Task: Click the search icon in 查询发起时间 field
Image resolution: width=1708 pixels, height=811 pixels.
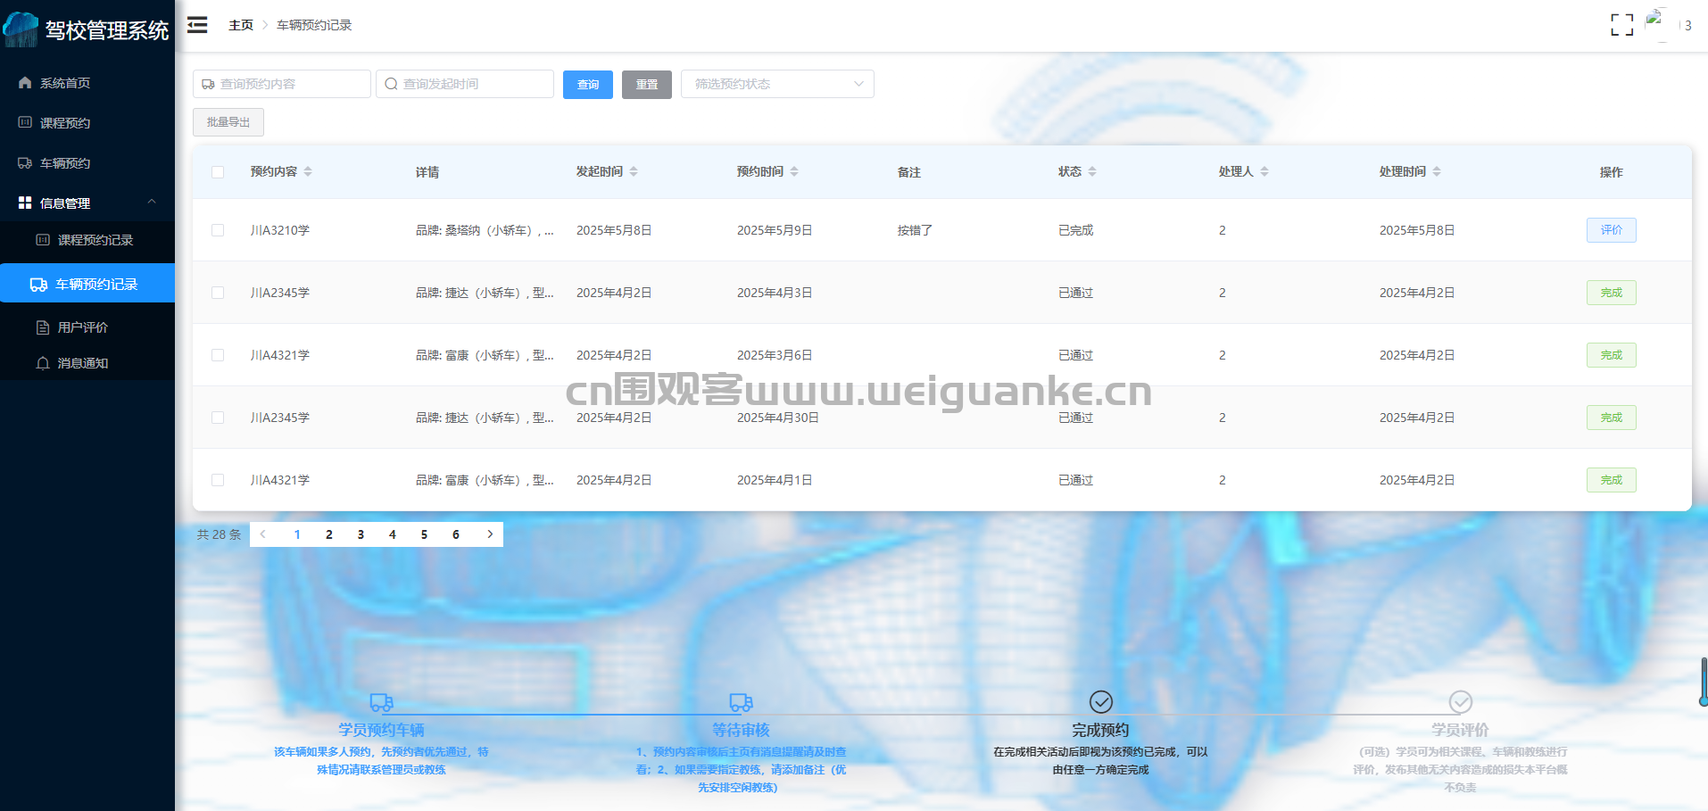Action: click(x=391, y=84)
